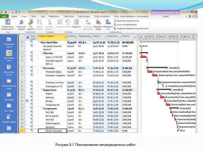This screenshot has height=152, width=203.
Task: Open Calendar (Календарь) view in sidebar
Action: (9, 96)
